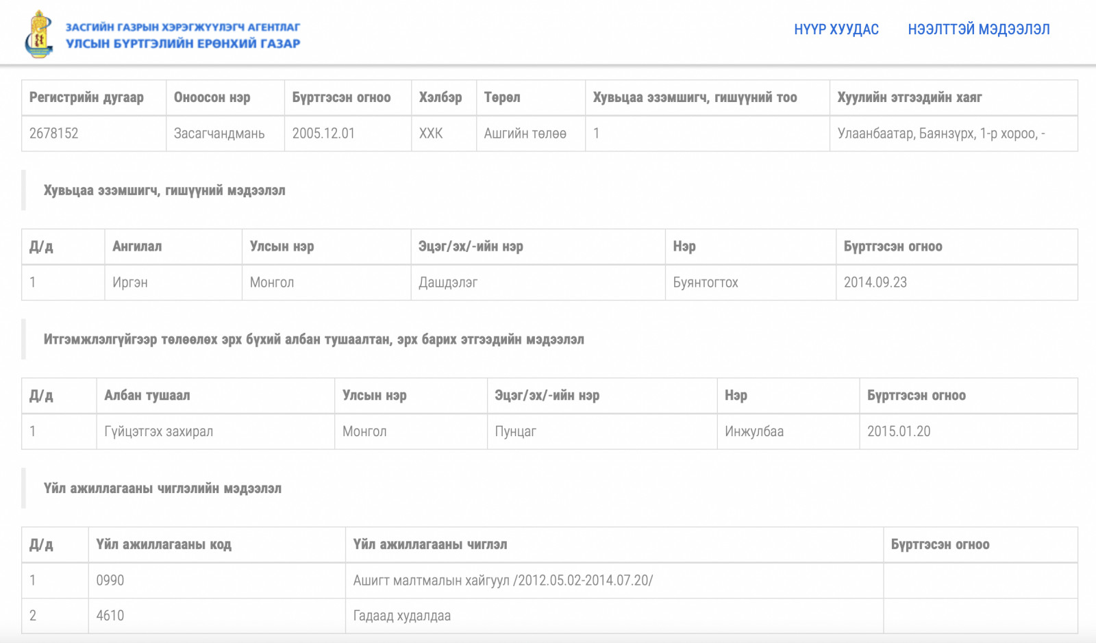This screenshot has height=643, width=1096.
Task: Click the Хувьцаа эзэмшигч, гишүүний мэдээлэл section heading
Action: tap(164, 190)
